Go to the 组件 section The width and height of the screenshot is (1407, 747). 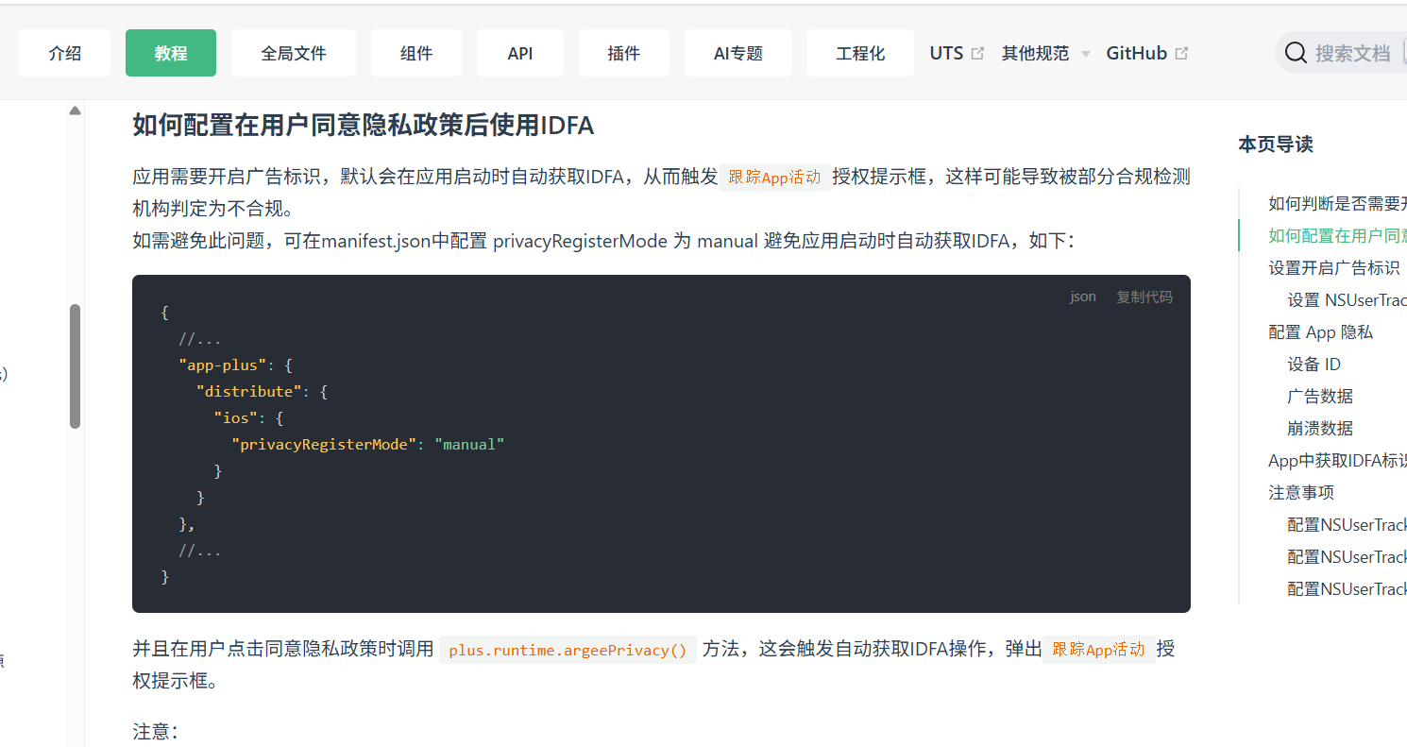click(416, 54)
